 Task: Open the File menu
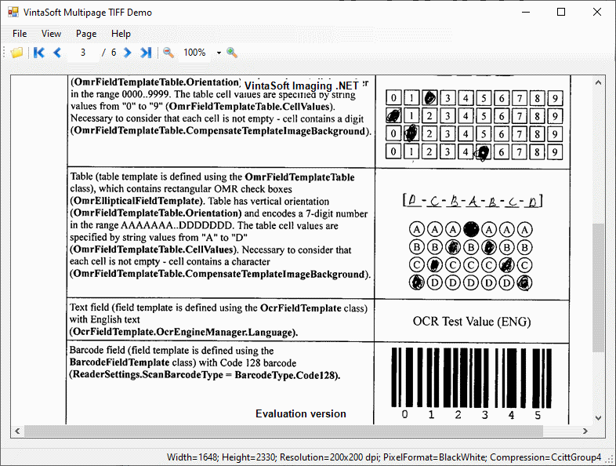point(20,34)
